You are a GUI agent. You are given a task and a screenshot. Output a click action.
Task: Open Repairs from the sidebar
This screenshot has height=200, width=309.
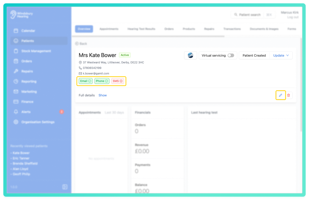(x=39, y=71)
